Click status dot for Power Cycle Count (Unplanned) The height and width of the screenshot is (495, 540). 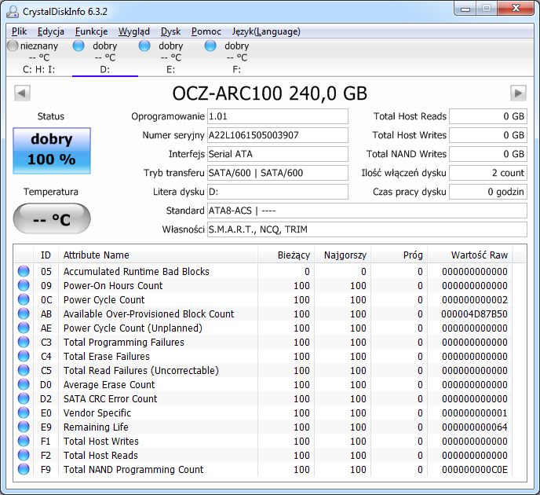click(24, 328)
